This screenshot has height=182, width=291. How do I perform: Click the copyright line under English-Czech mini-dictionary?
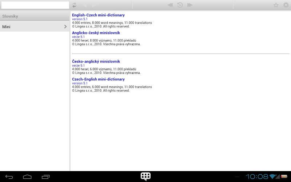(101, 27)
